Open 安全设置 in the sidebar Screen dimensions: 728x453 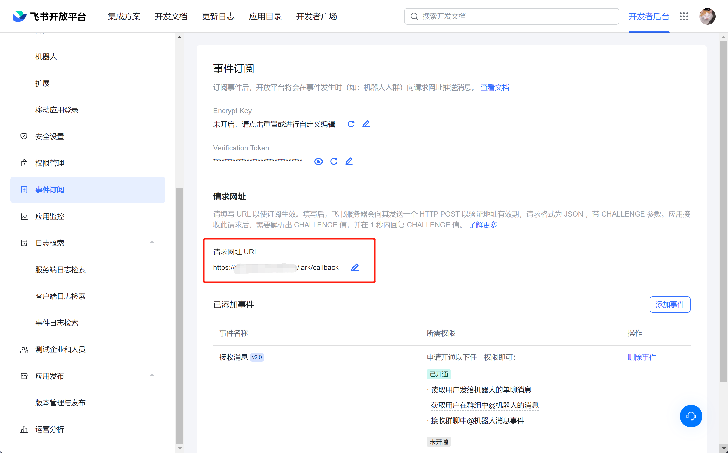coord(50,137)
